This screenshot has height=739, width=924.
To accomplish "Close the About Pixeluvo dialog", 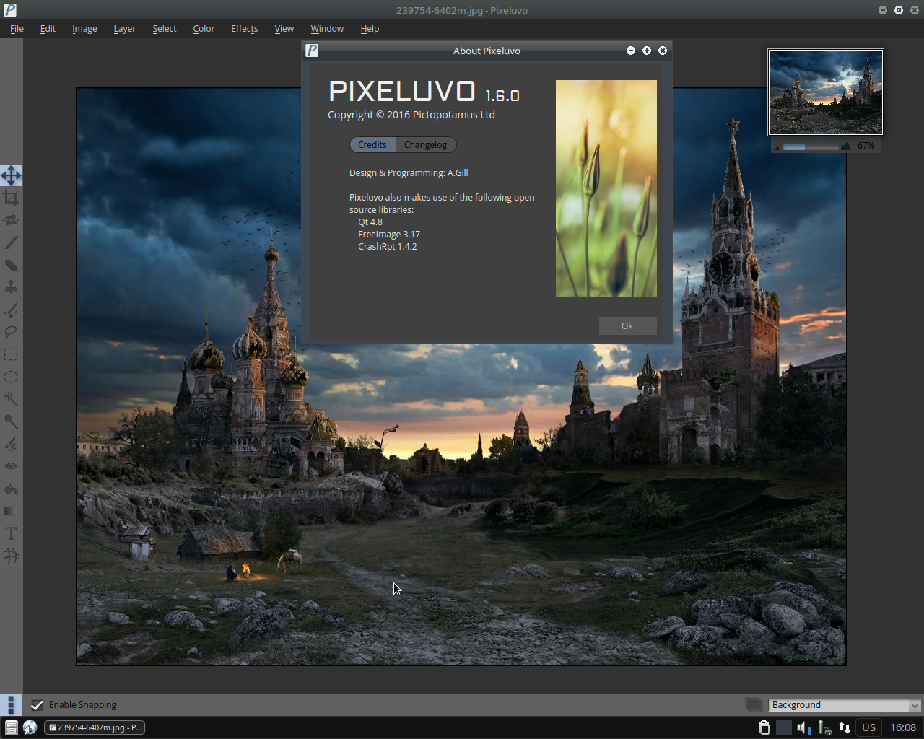I will pyautogui.click(x=663, y=51).
